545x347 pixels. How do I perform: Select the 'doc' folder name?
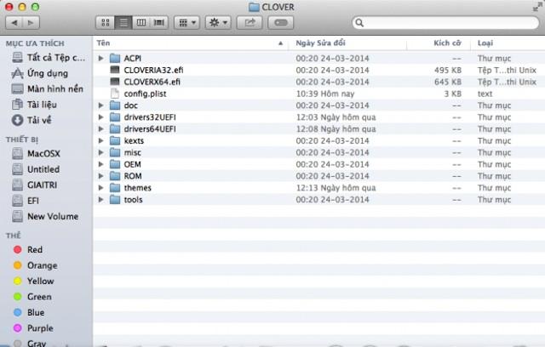[x=130, y=105]
